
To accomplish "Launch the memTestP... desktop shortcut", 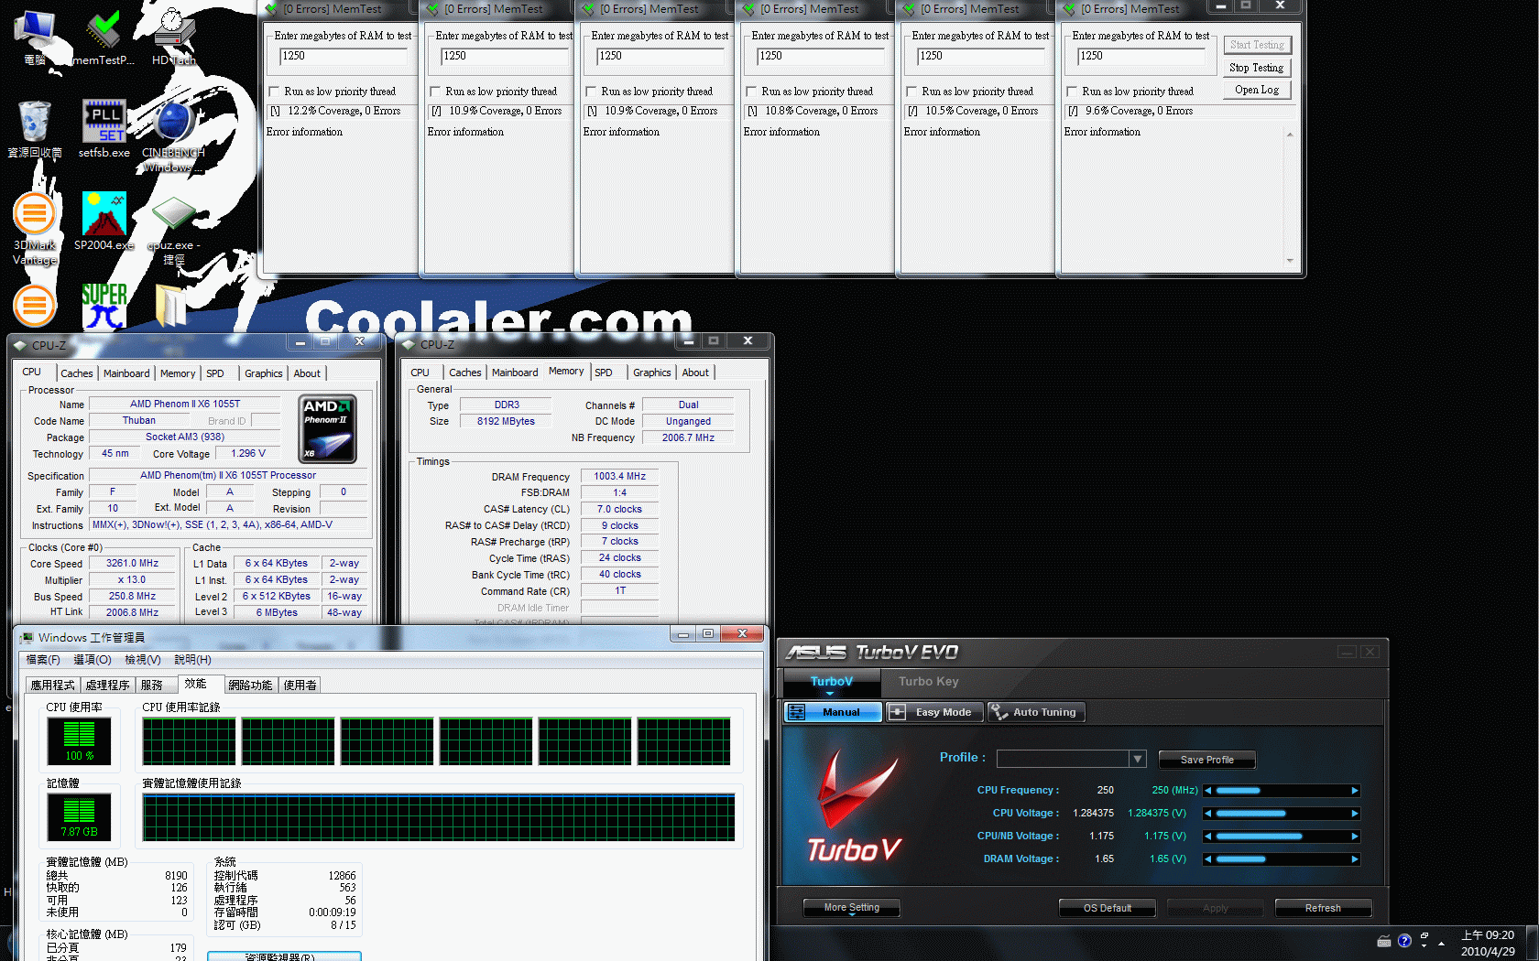I will point(104,37).
